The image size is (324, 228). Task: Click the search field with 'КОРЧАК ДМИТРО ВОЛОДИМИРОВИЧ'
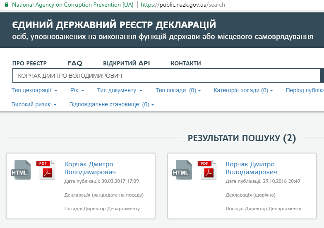(x=166, y=76)
